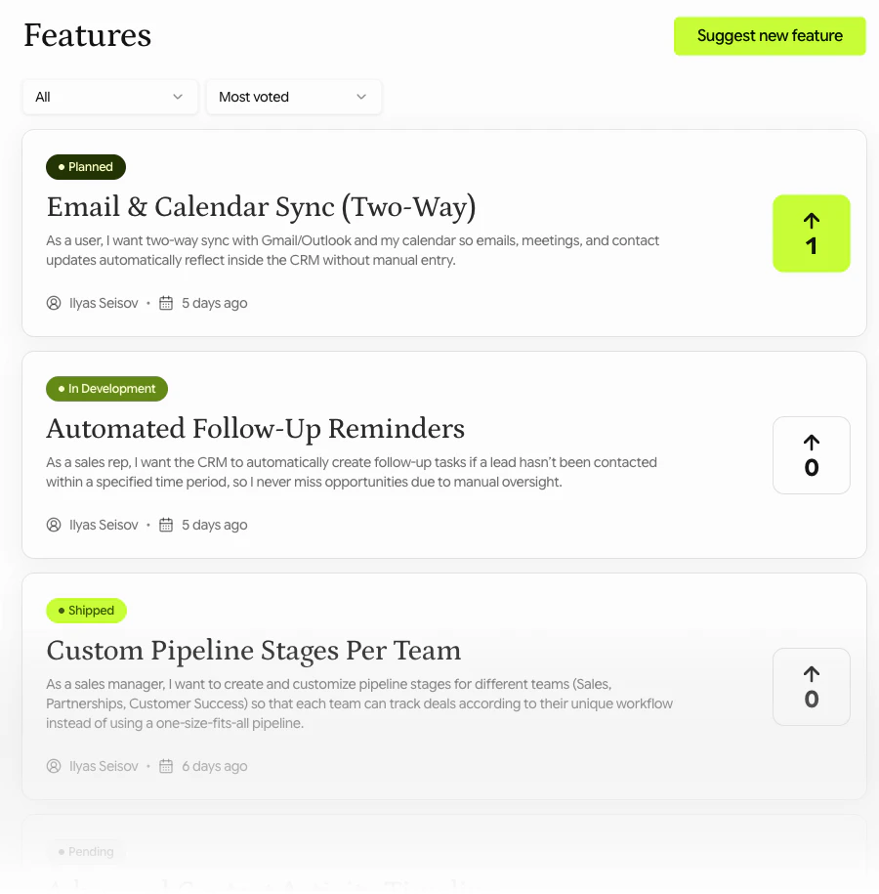Click the Pending badge on the bottom card
879x894 pixels.
coord(86,851)
